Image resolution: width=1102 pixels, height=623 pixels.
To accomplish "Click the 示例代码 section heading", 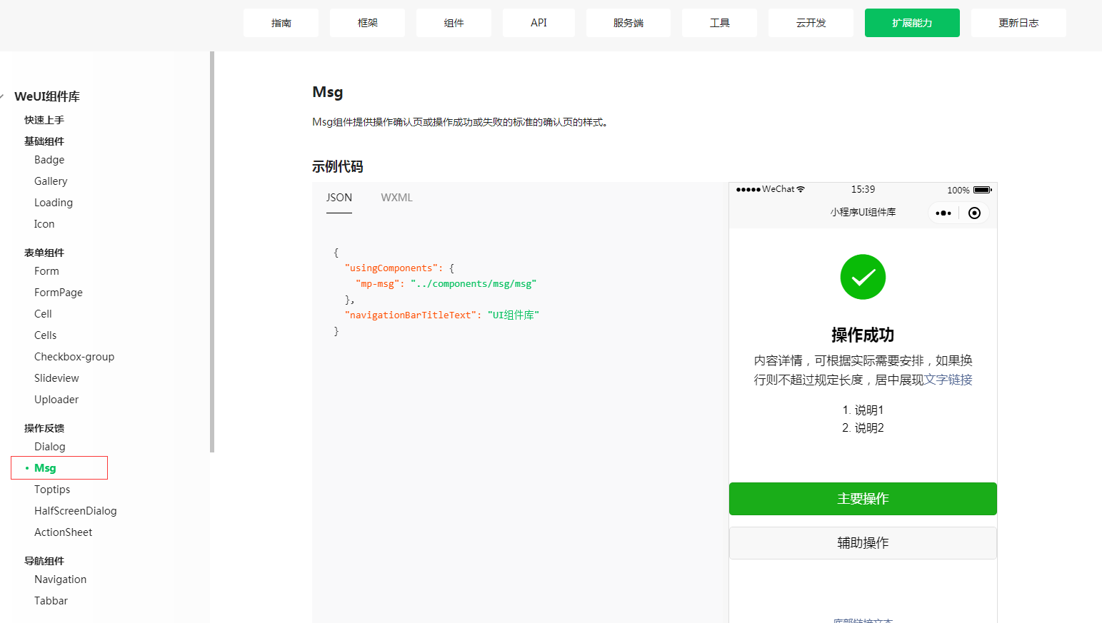I will tap(338, 166).
